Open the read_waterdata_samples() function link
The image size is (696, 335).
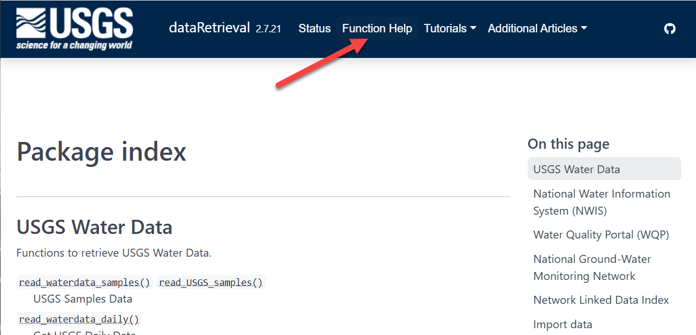point(84,282)
